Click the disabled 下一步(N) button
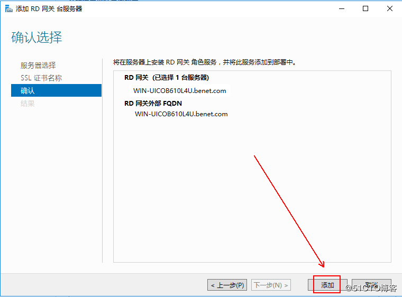 click(271, 285)
